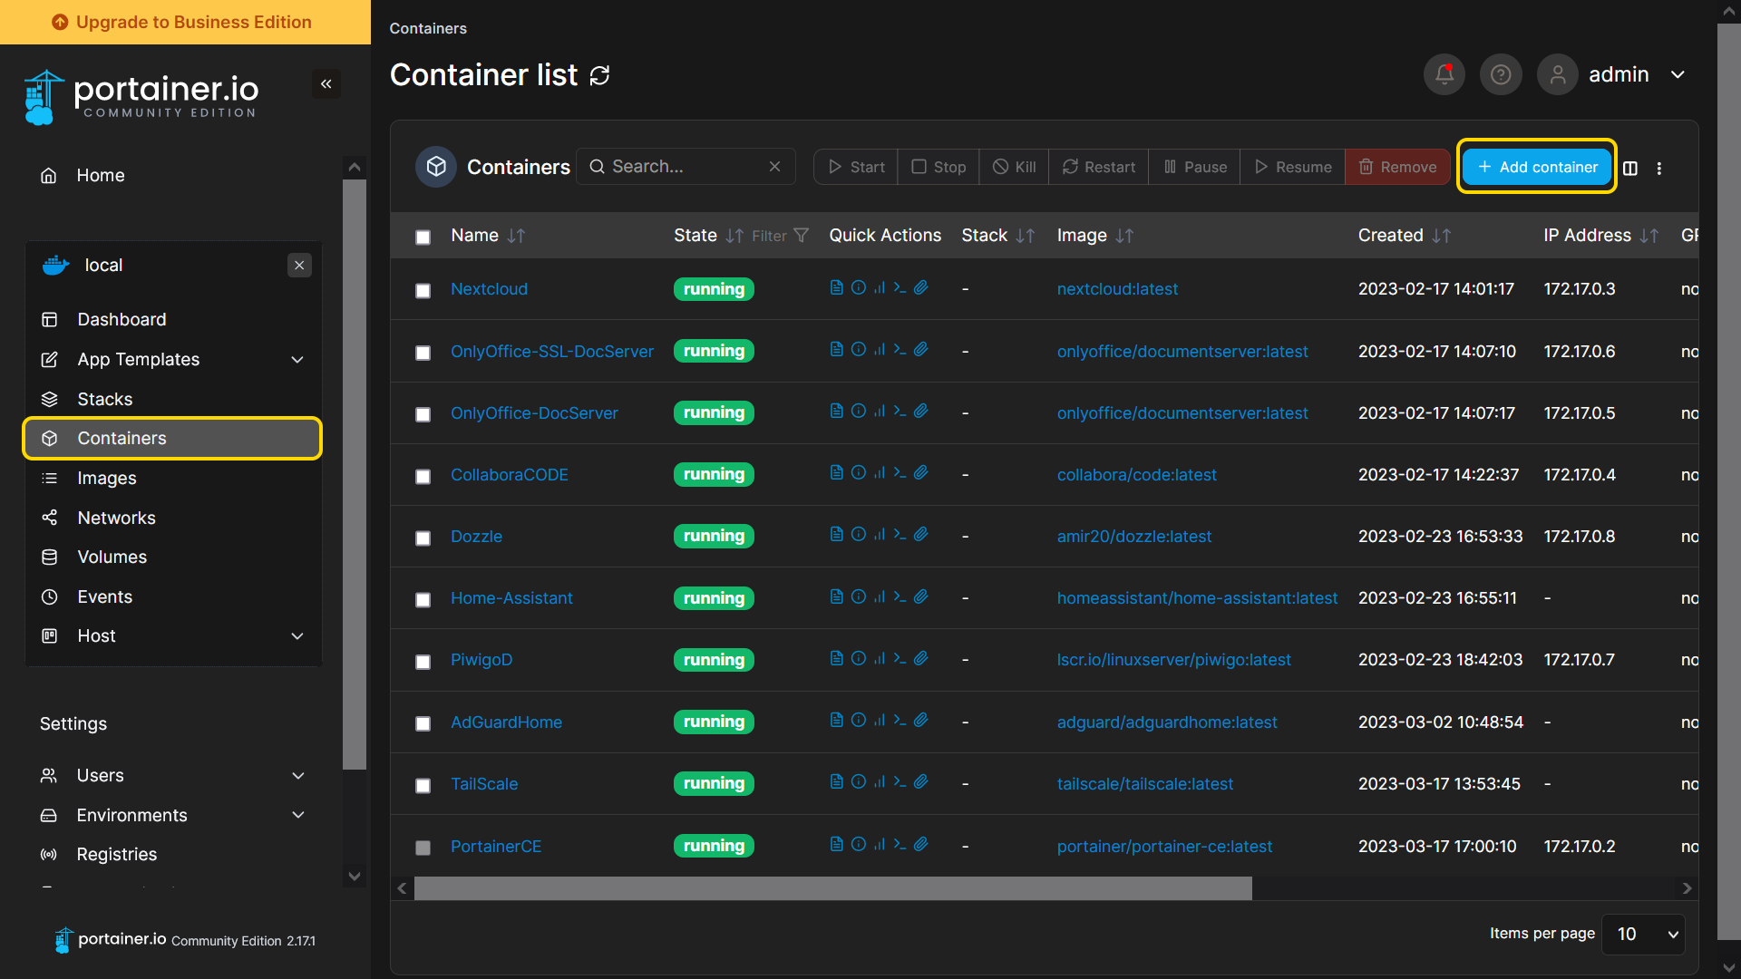Click the Restart toolbar button
This screenshot has width=1741, height=979.
pos(1098,167)
